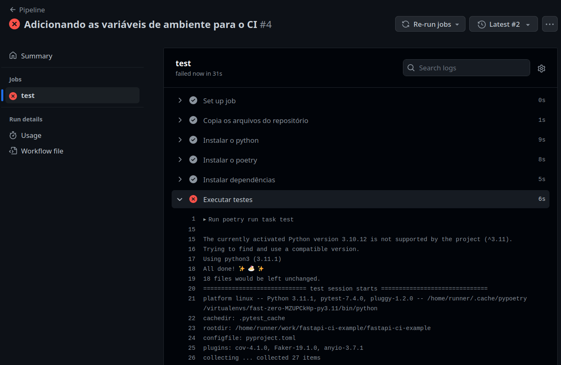This screenshot has height=365, width=561.
Task: Click the failed icon on Executar testes step
Action: click(x=193, y=199)
